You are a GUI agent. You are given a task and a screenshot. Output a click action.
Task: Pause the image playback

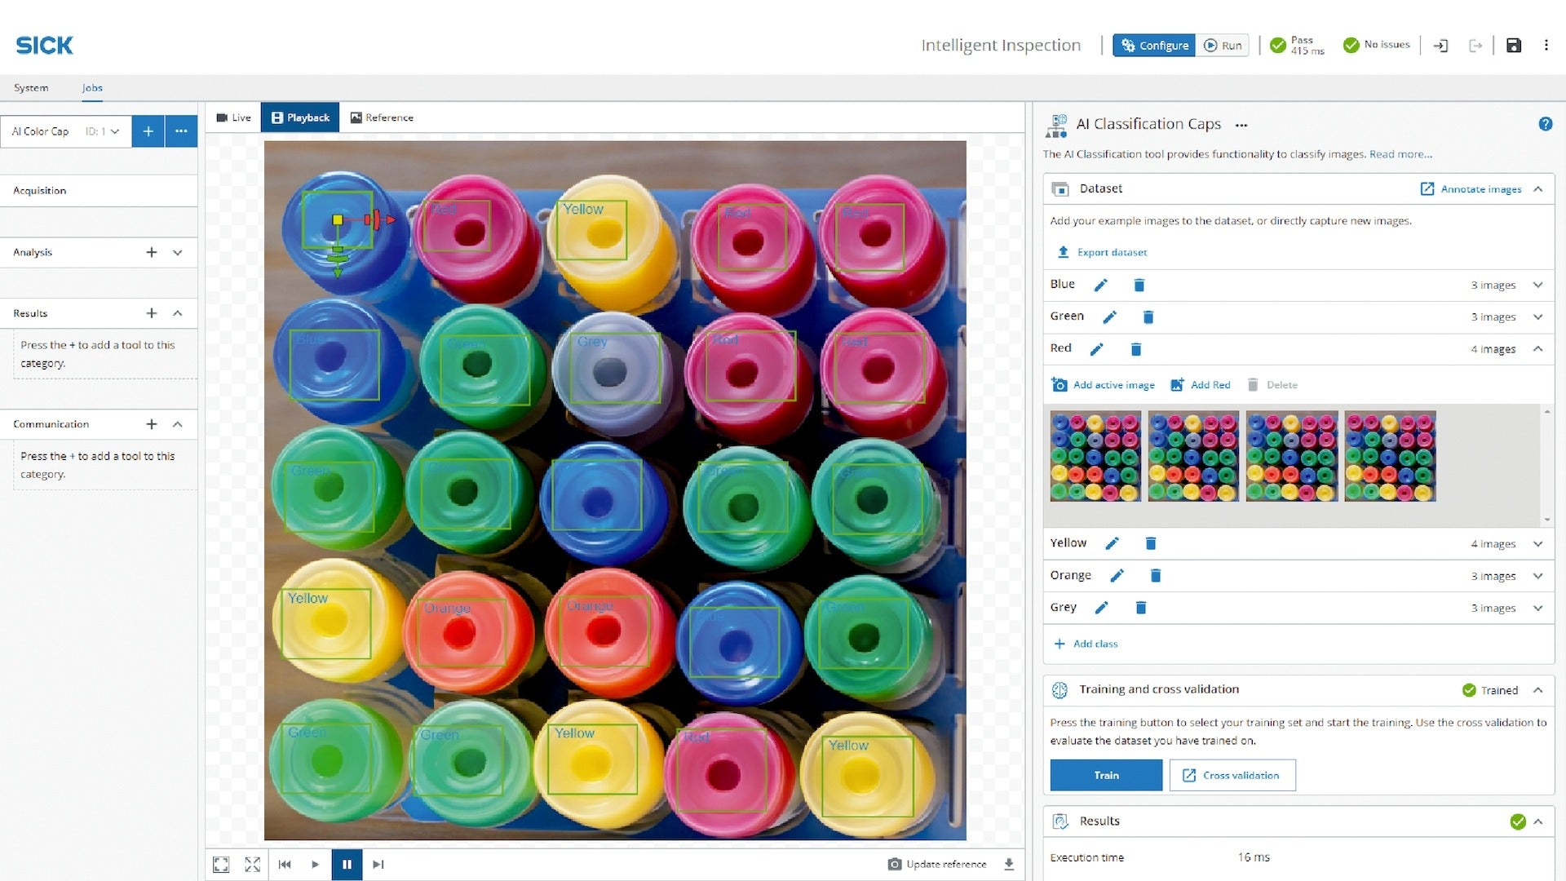coord(347,864)
